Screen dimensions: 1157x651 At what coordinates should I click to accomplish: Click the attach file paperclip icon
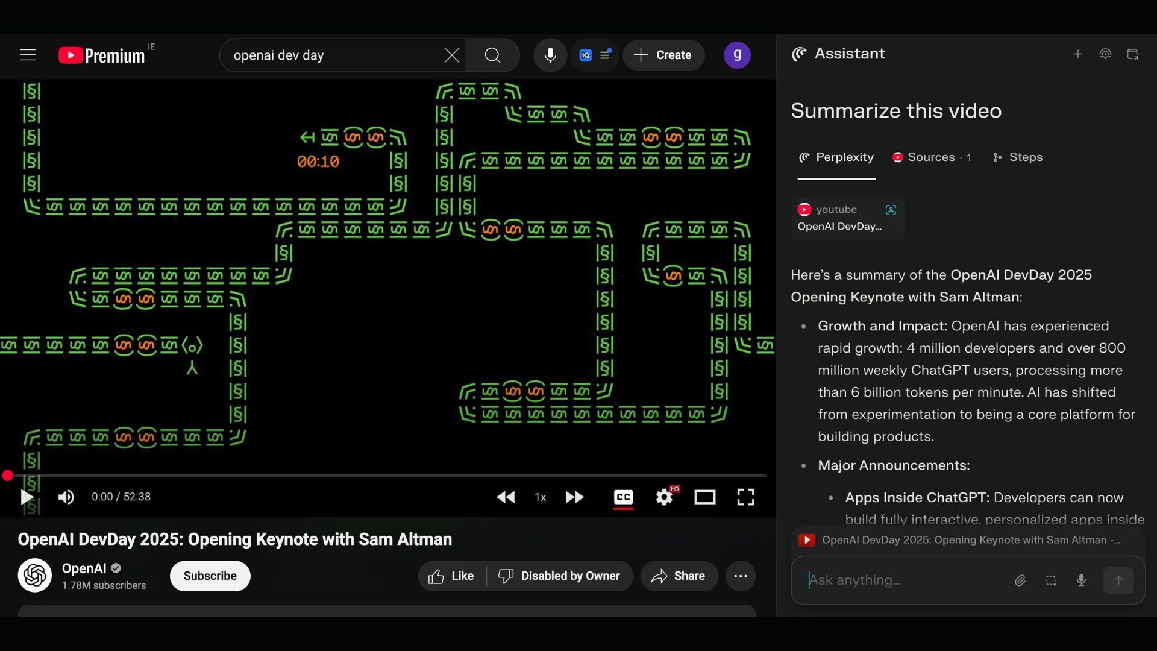pyautogui.click(x=1020, y=580)
